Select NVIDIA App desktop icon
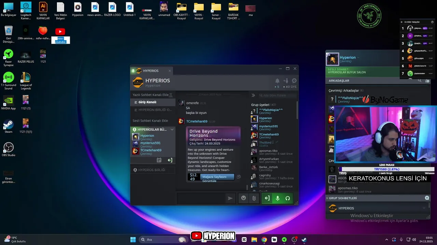This screenshot has height=245, width=437. click(x=9, y=103)
